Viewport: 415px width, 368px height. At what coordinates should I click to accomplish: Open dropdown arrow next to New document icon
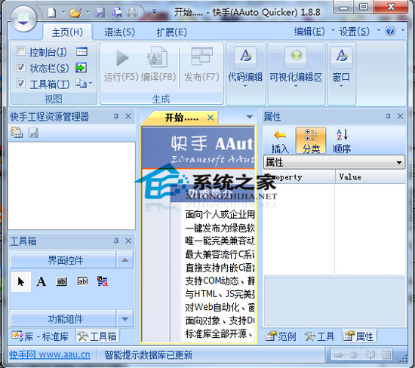click(x=63, y=12)
